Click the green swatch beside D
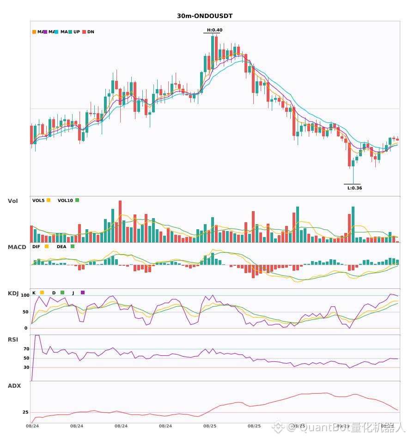Screen dimensions: 409x439 (x=62, y=293)
